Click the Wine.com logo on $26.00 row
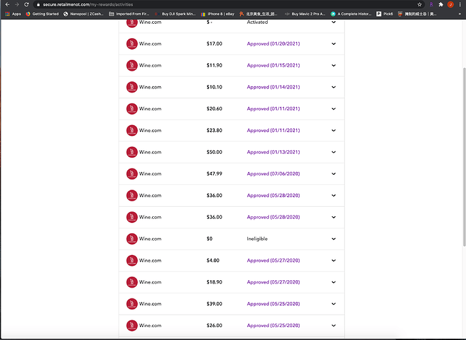Image resolution: width=466 pixels, height=340 pixels. (x=131, y=326)
